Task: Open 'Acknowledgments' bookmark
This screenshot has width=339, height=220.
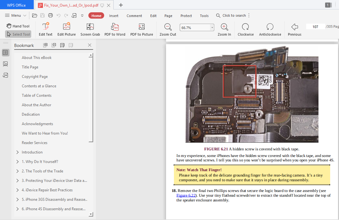Action: tap(37, 124)
